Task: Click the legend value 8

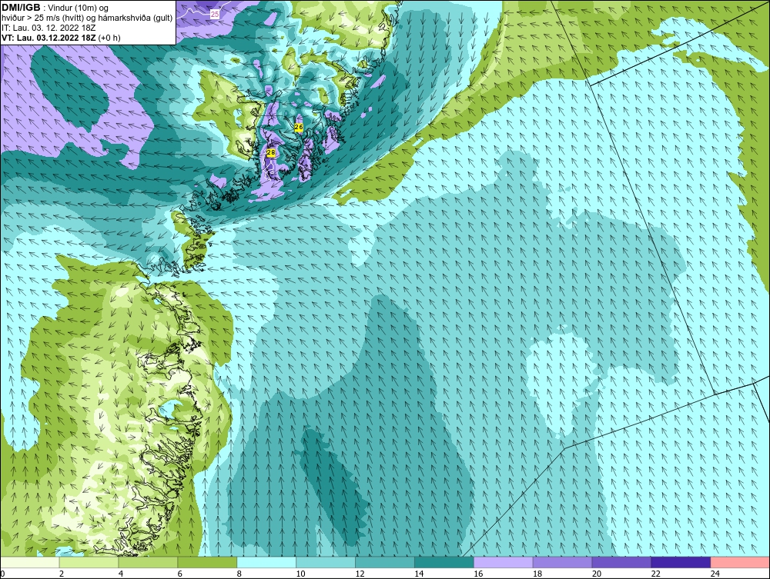Action: pyautogui.click(x=239, y=574)
